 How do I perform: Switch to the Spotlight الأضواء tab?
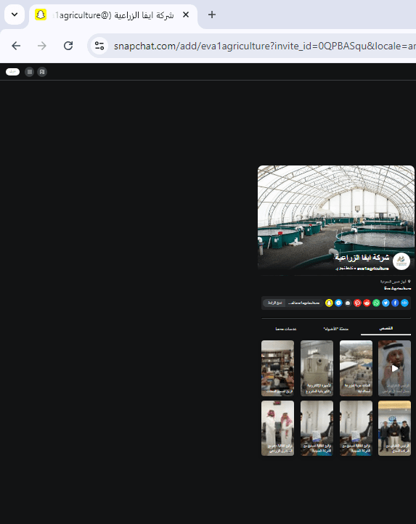tap(335, 329)
